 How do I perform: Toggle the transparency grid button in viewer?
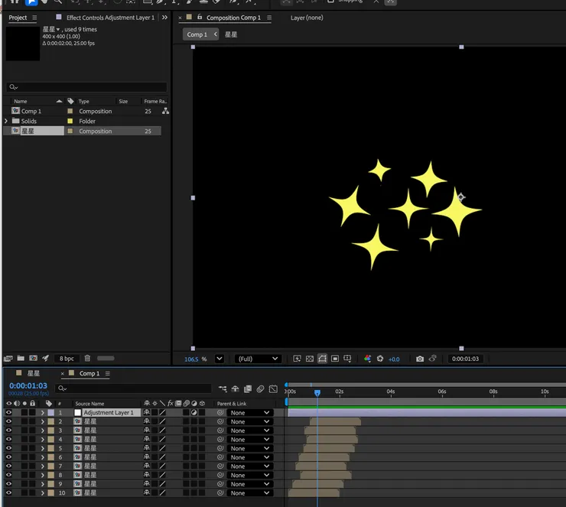[x=310, y=359]
